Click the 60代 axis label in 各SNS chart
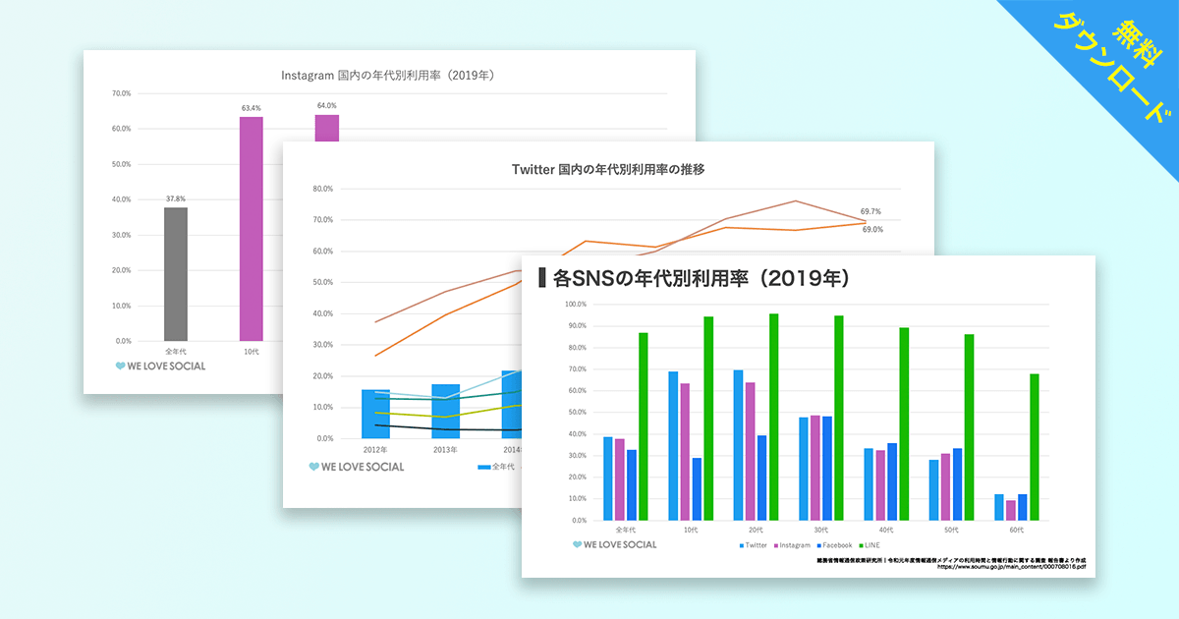The width and height of the screenshot is (1179, 619). (x=1017, y=531)
